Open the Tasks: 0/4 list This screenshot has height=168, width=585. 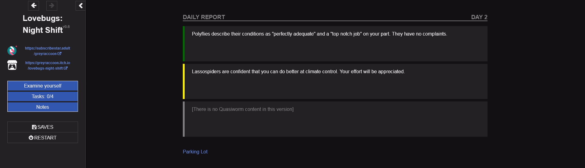(x=43, y=96)
